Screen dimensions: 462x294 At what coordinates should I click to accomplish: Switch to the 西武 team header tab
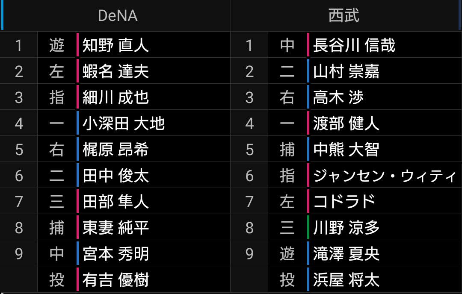(344, 15)
